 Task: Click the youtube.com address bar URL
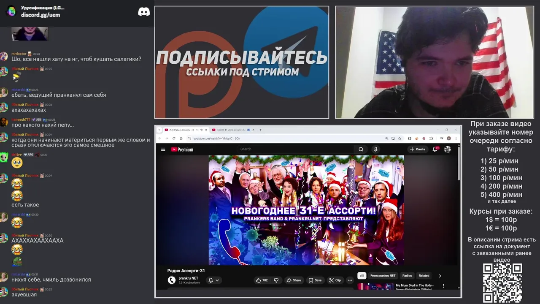tap(216, 138)
